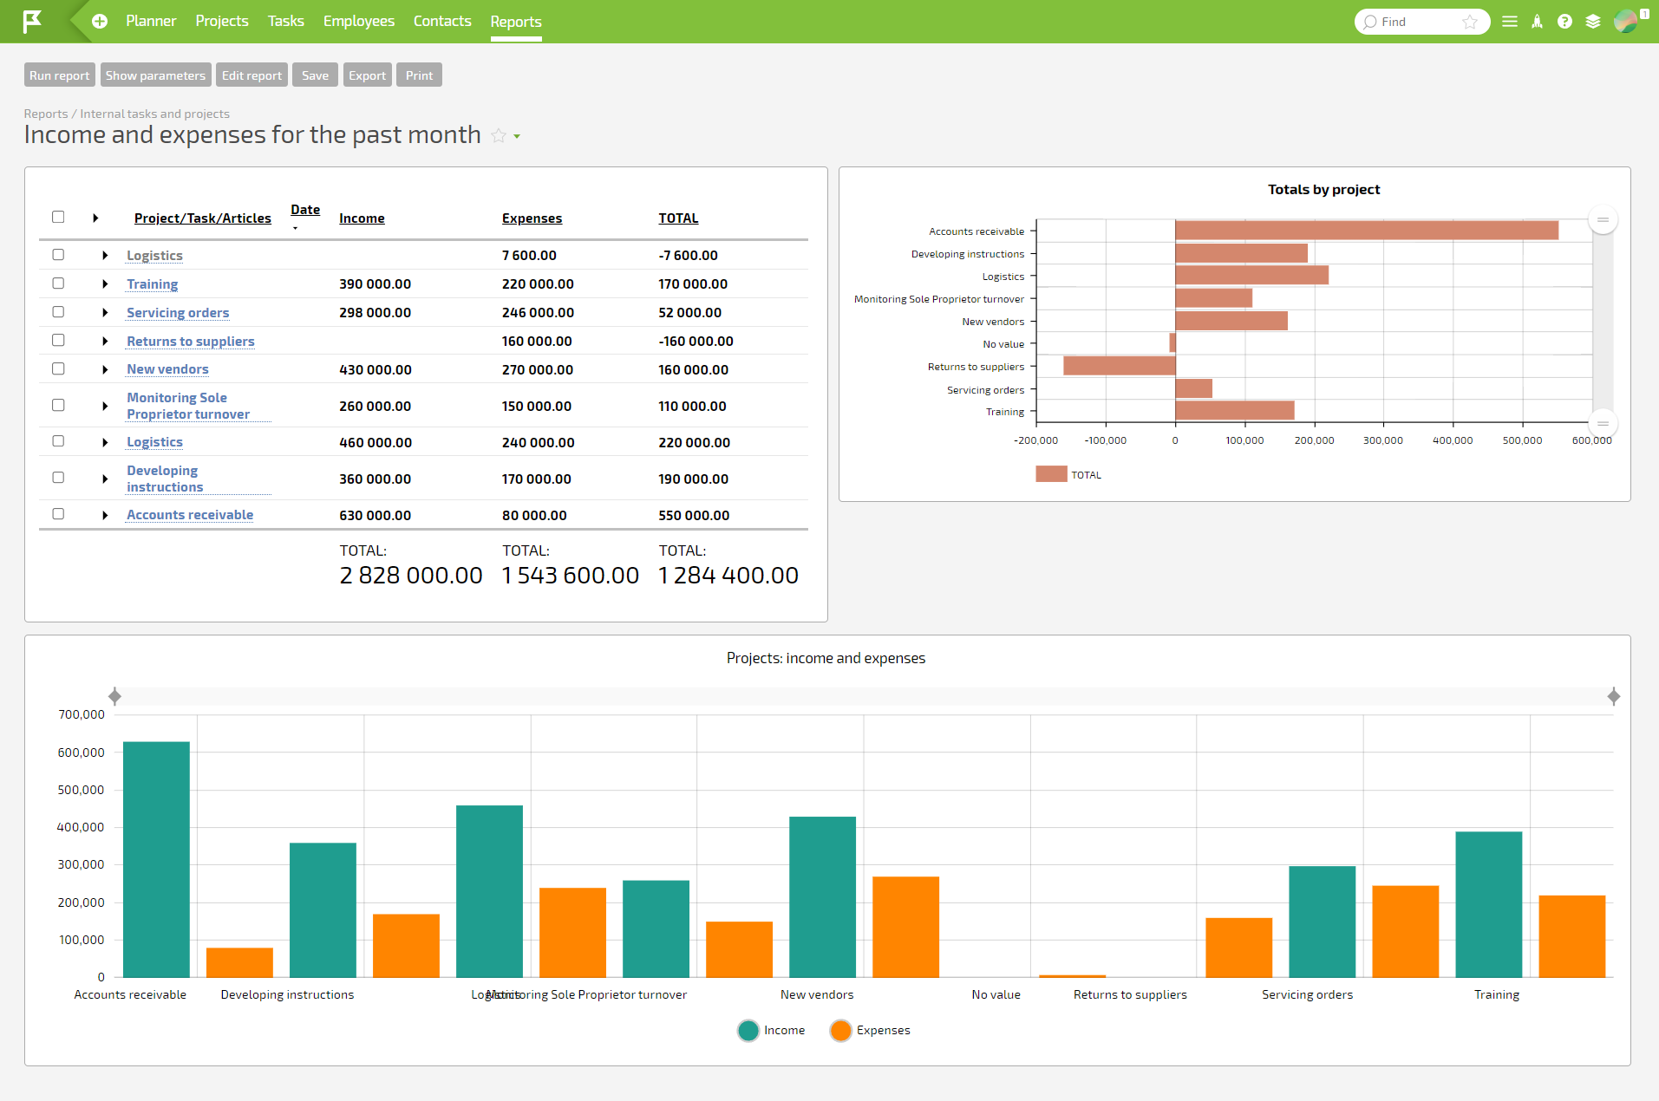
Task: Toggle the TOTAL legend swatch
Action: 1051,474
